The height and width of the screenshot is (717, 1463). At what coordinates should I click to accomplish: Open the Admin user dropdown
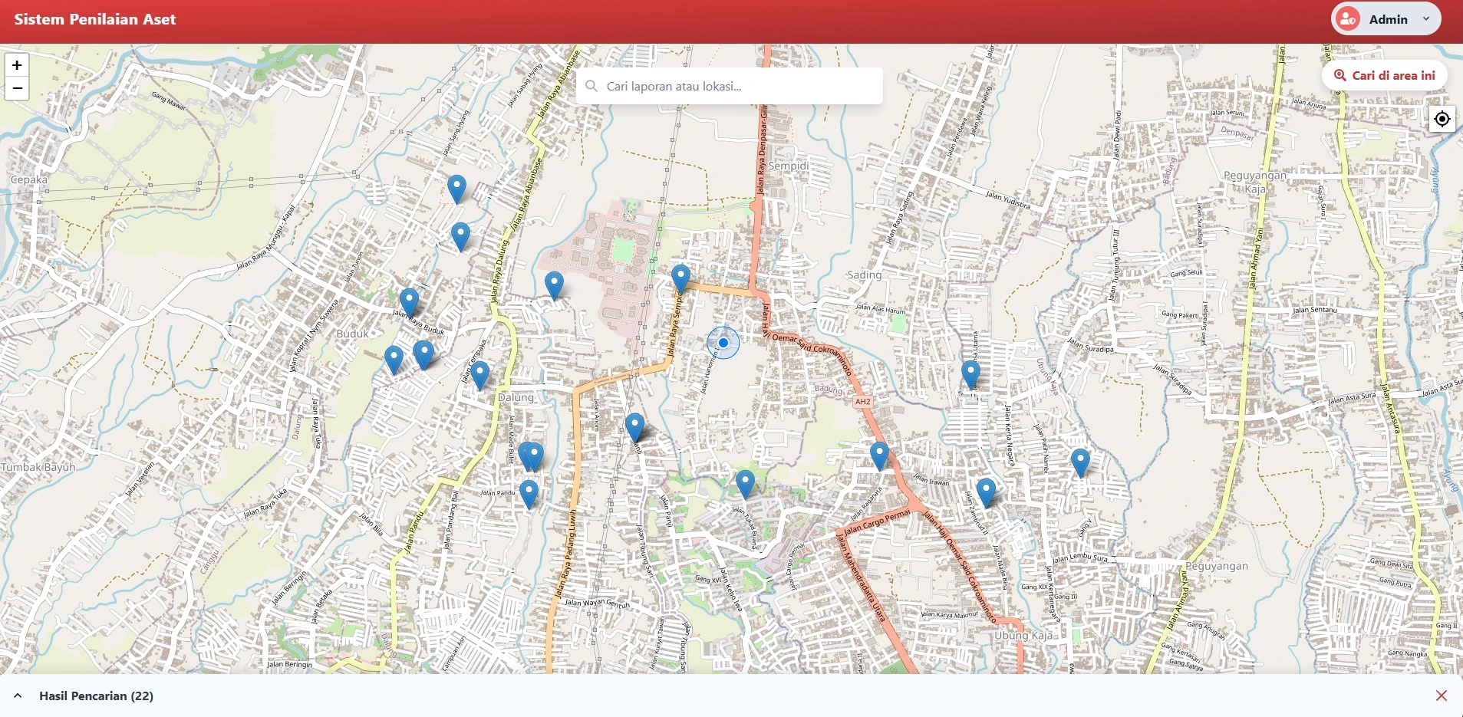tap(1426, 19)
